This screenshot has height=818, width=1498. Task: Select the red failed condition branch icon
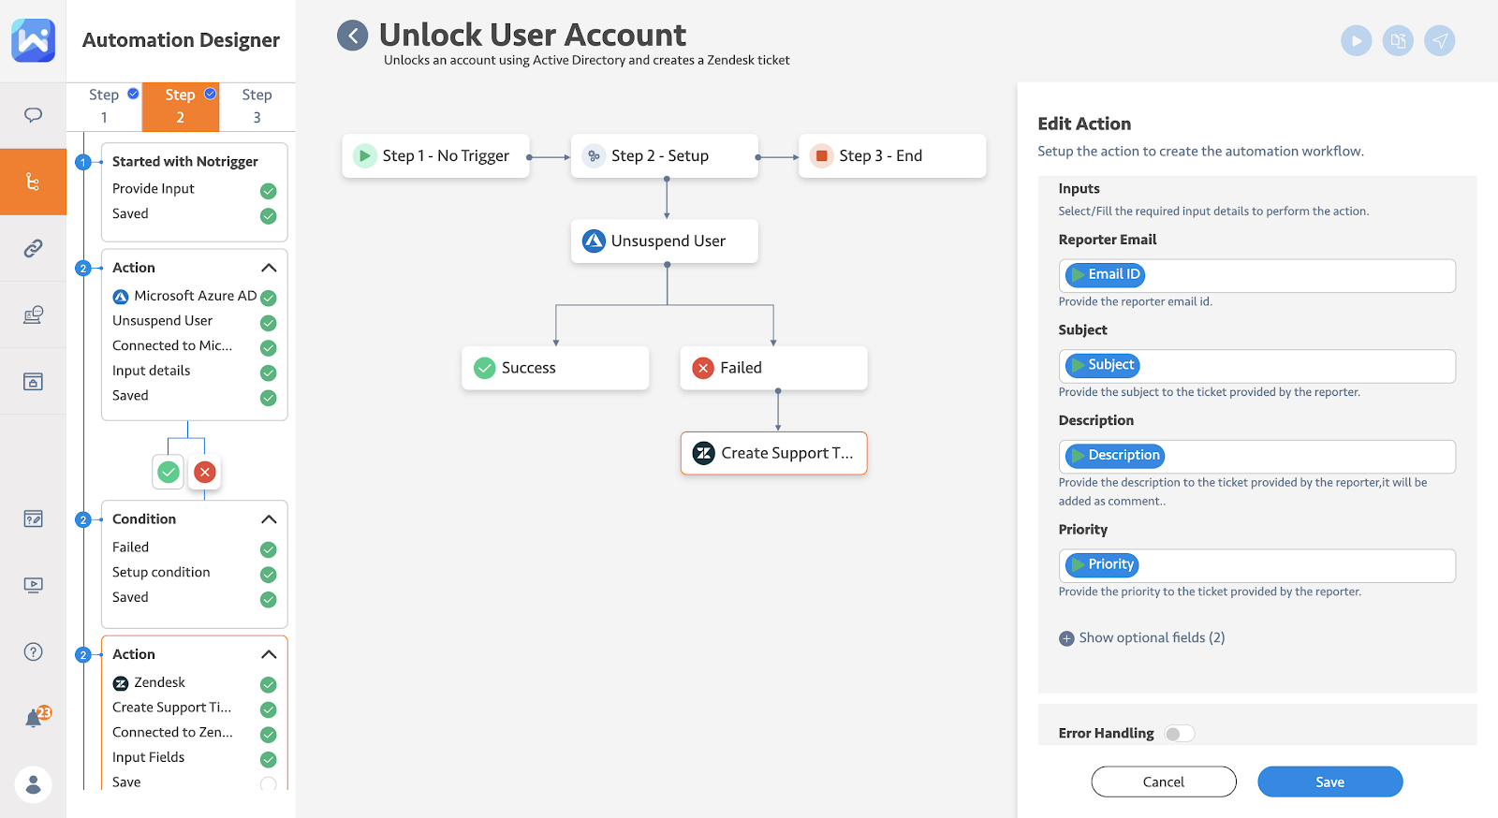coord(204,473)
